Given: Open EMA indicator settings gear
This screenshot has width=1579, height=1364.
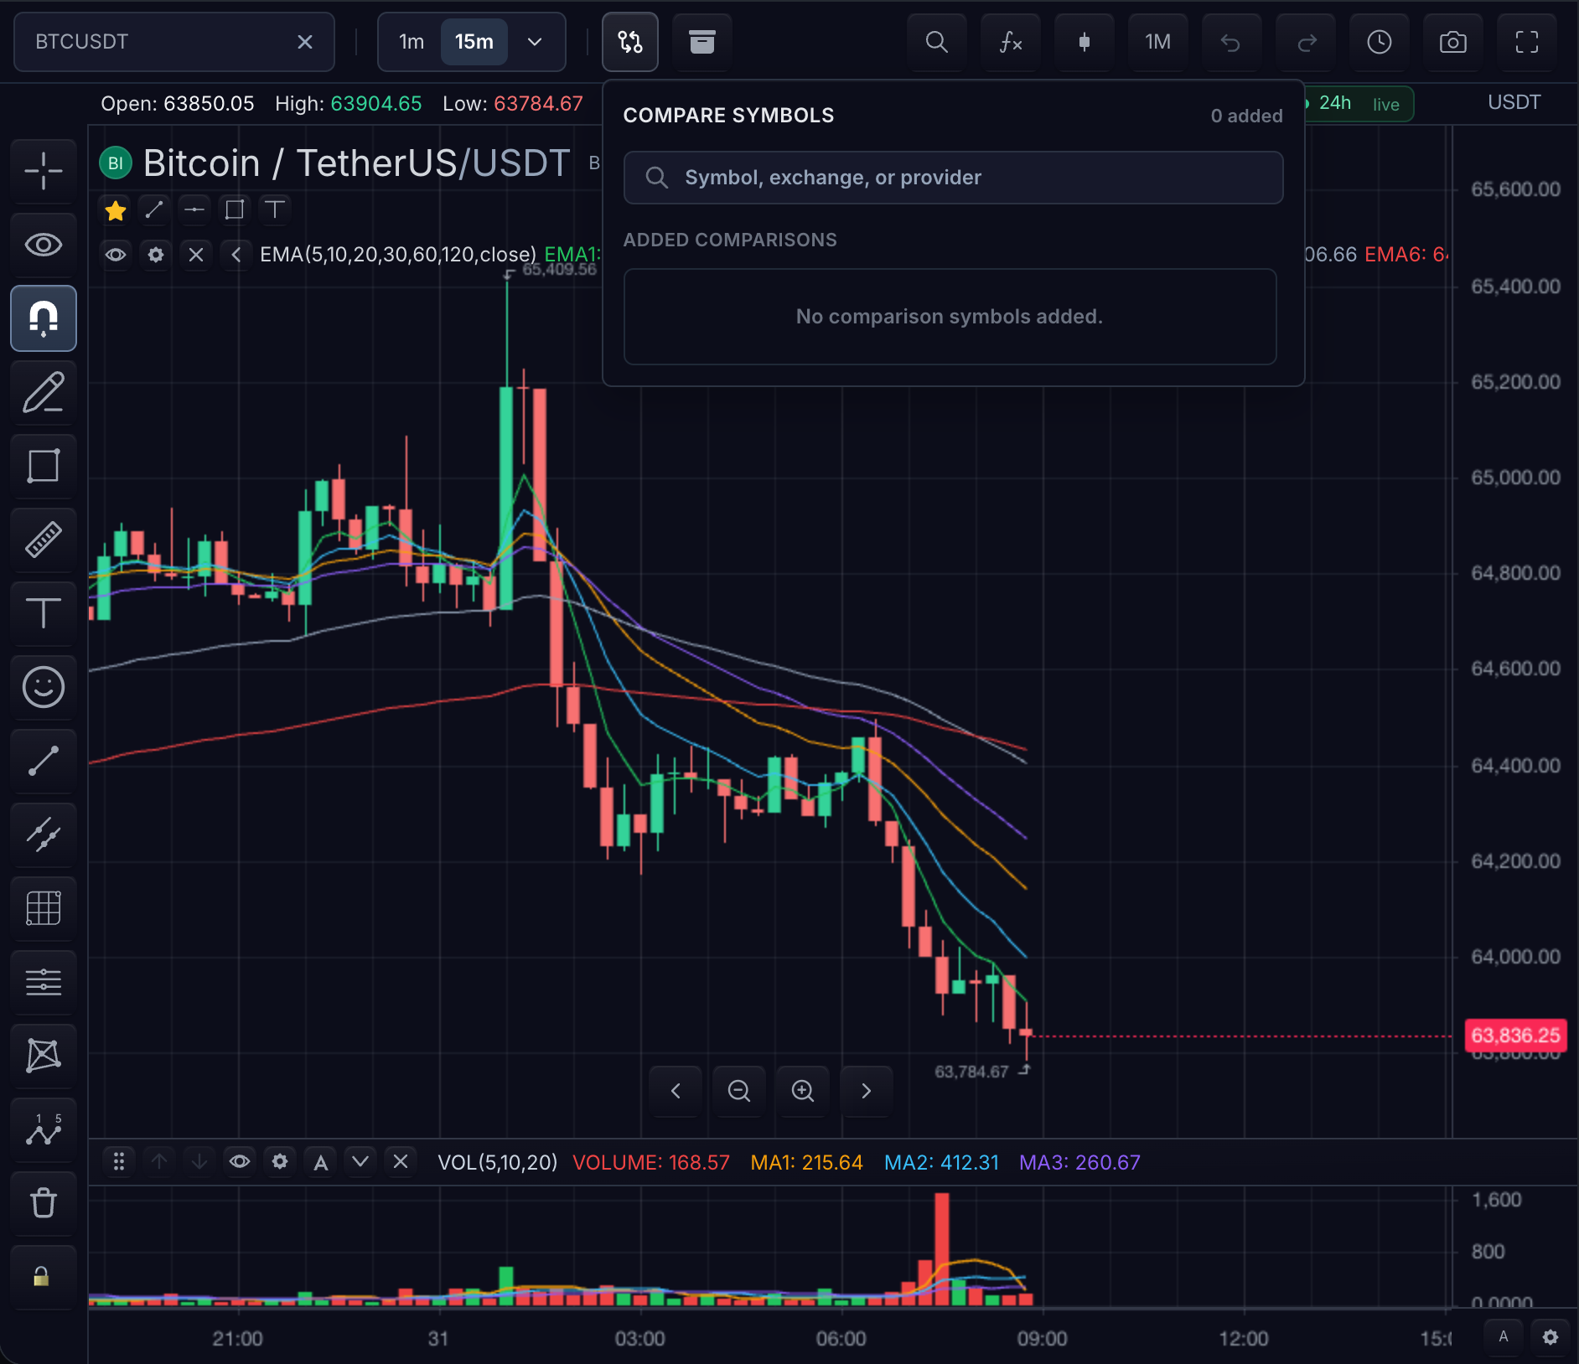Looking at the screenshot, I should tap(156, 255).
